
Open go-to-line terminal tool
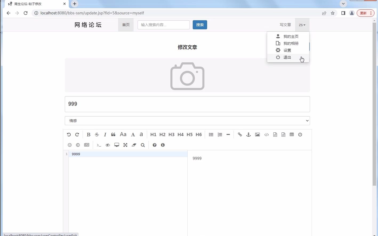click(x=99, y=145)
